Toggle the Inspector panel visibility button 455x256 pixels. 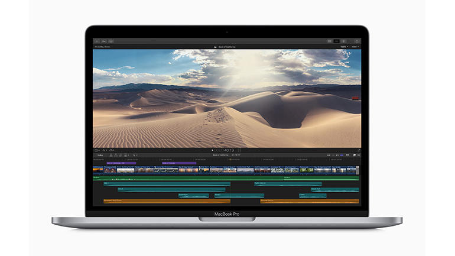click(x=343, y=41)
